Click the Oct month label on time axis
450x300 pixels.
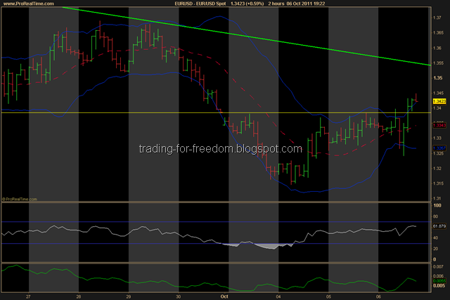[x=224, y=296]
